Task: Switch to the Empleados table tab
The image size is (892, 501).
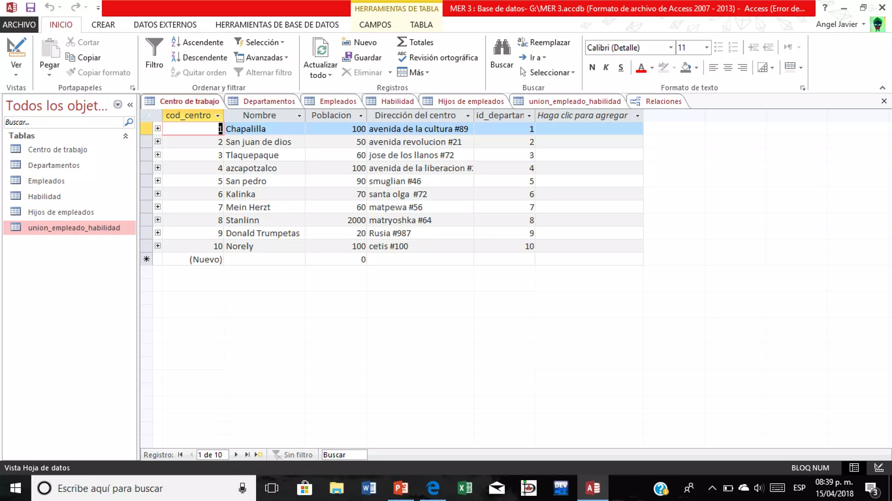Action: pyautogui.click(x=338, y=101)
